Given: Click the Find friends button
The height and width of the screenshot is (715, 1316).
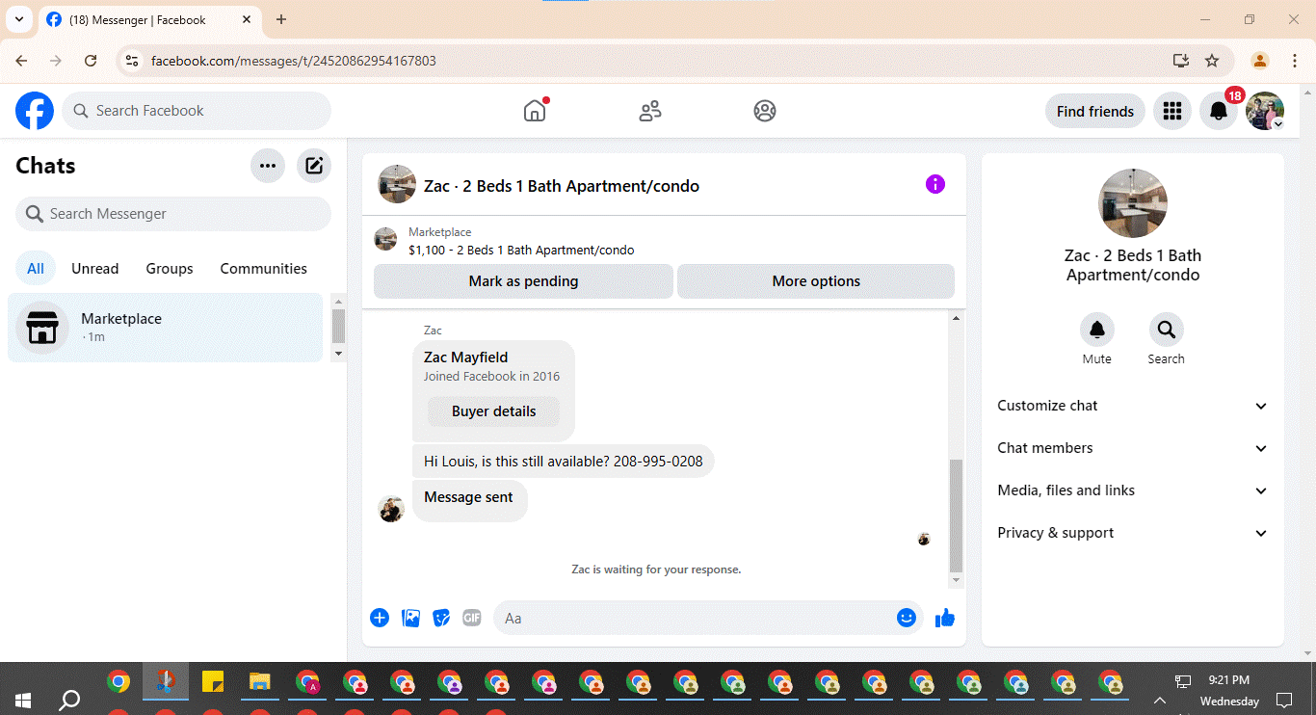Looking at the screenshot, I should [x=1095, y=111].
